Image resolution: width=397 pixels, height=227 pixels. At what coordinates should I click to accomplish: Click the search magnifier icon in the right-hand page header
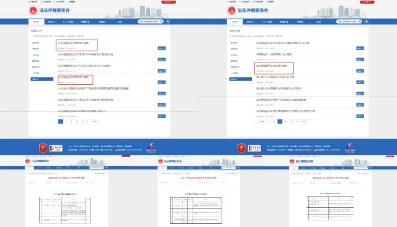tap(360, 22)
